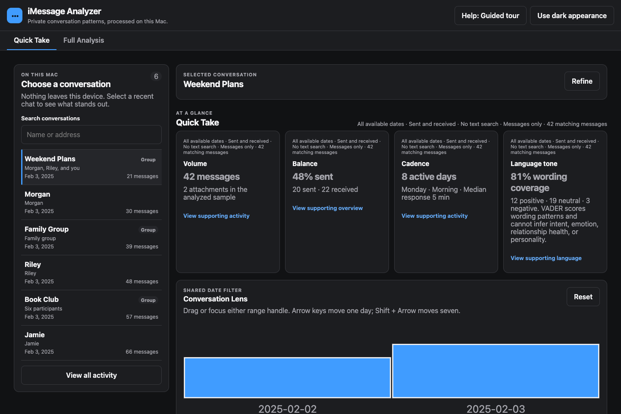
Task: Select the Weekend Plans conversation
Action: coord(91,167)
